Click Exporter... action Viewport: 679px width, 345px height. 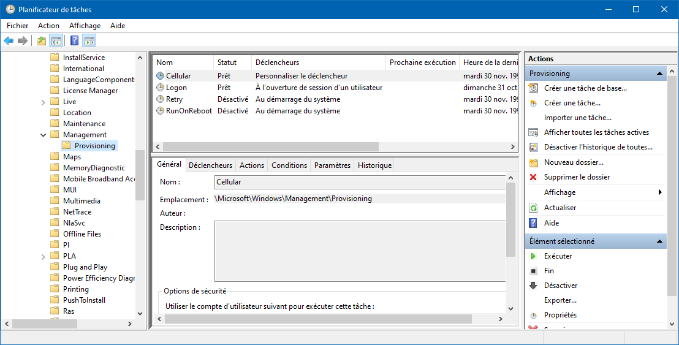pyautogui.click(x=560, y=300)
